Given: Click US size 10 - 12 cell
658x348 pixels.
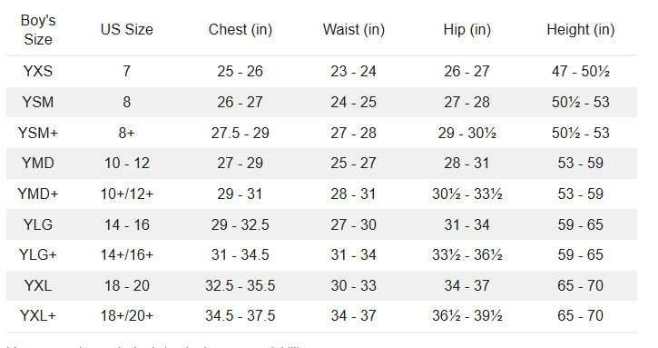Looking at the screenshot, I should click(127, 163).
